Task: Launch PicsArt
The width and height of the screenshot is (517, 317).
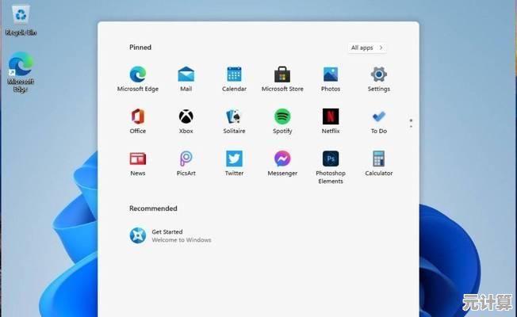Action: [x=186, y=159]
